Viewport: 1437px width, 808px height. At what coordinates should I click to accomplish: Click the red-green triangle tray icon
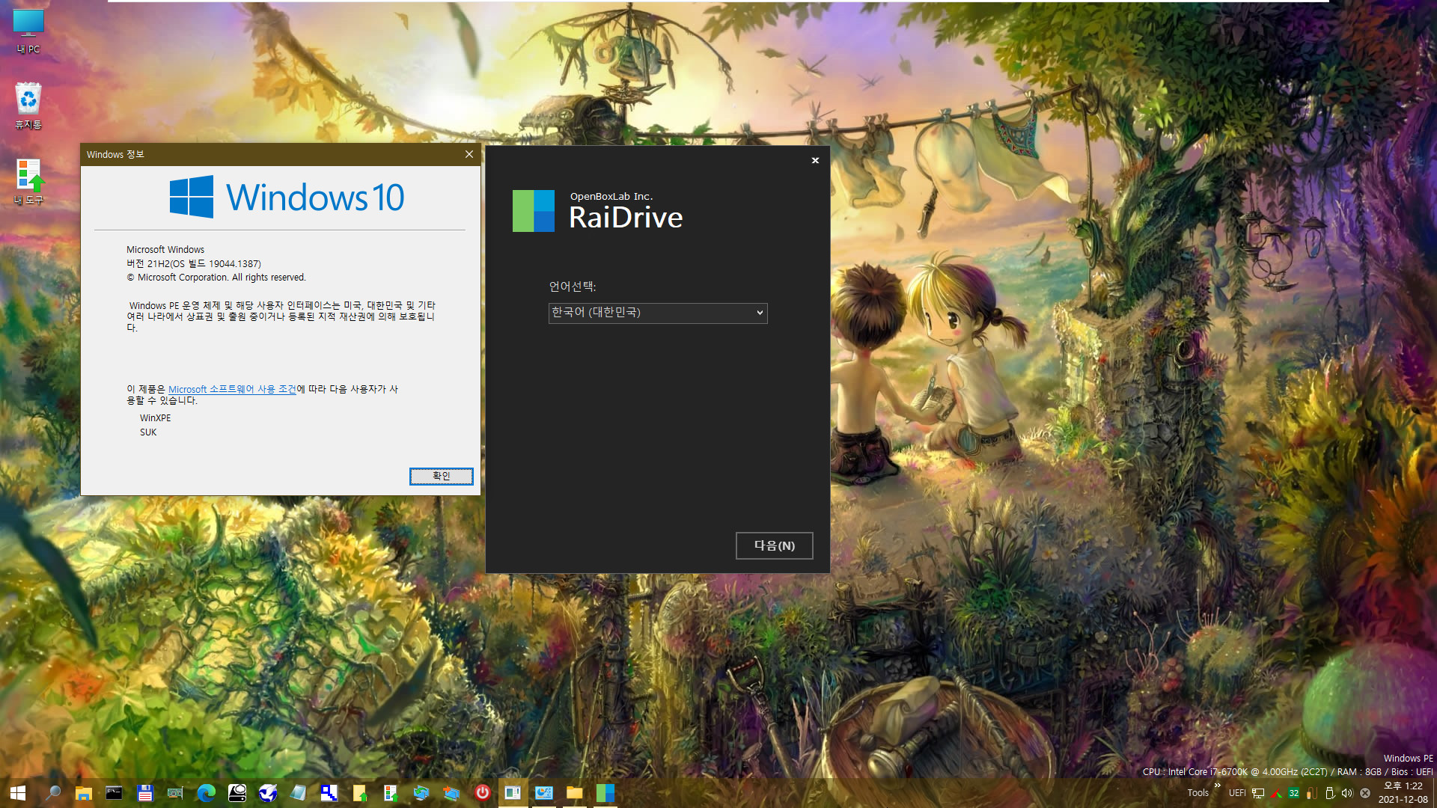pos(1276,793)
